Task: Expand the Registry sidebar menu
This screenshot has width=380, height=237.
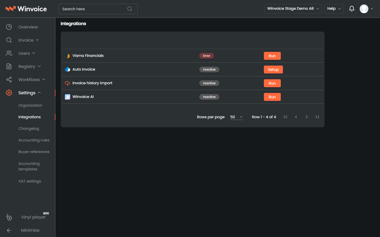Action: click(x=39, y=66)
